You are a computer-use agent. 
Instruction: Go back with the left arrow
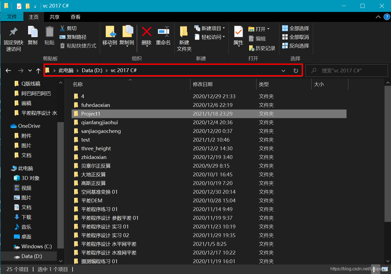click(8, 71)
